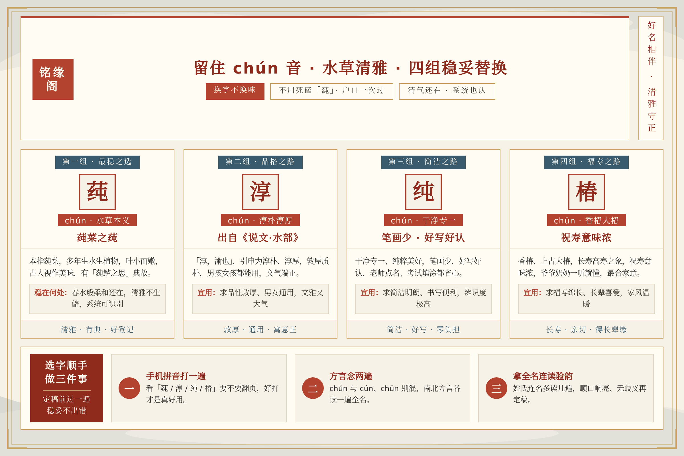Screen dimensions: 684x456
Task: Click footer 敦厚 · 通用 · 寓意正
Action: pos(260,329)
